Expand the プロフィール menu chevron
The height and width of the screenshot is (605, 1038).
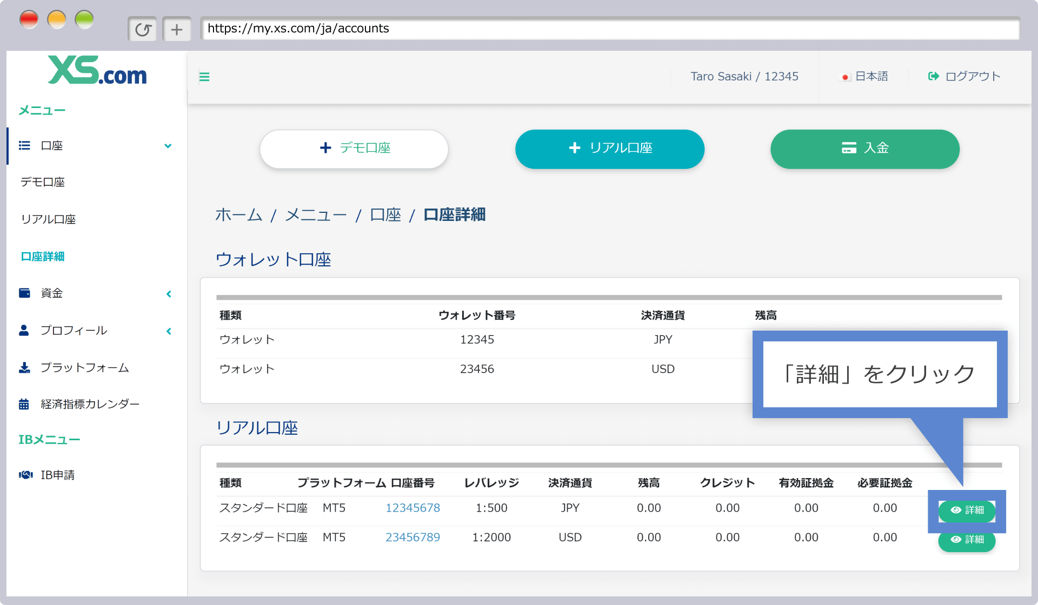coord(169,331)
